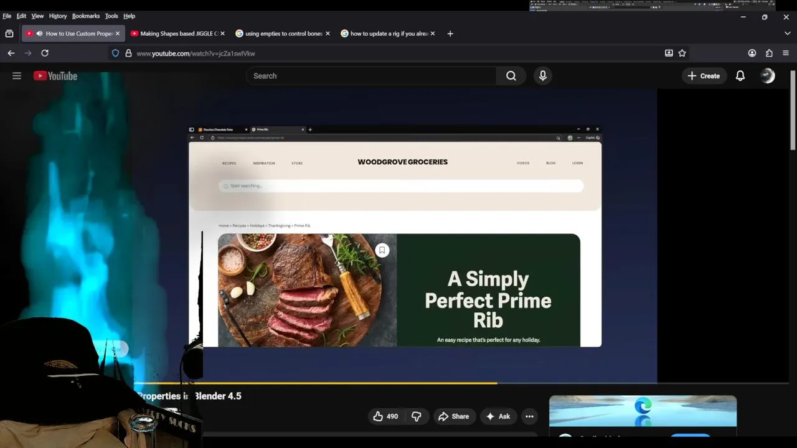Open the File menu
This screenshot has height=448, width=797.
coord(7,16)
